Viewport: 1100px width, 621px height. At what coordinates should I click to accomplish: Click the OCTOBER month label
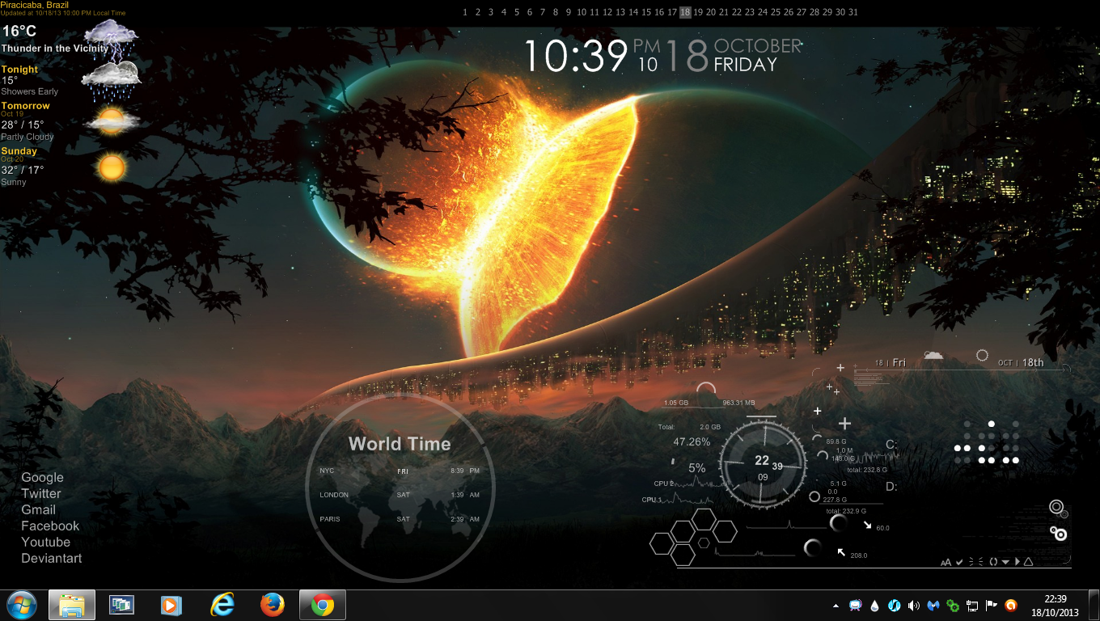(757, 46)
